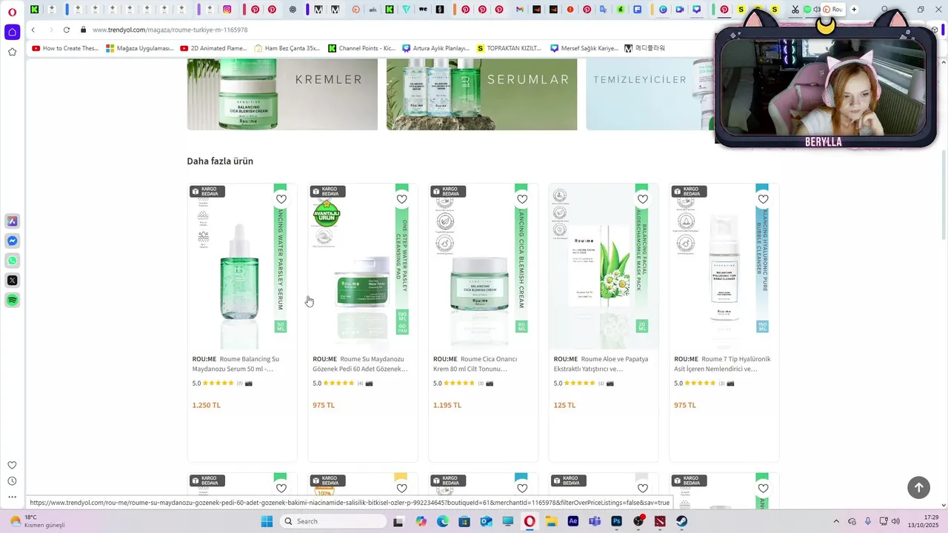
Task: Favorite the Roume Aloe ve Papatya mask
Action: 643,199
